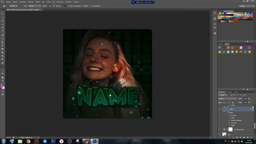Hide the selected ZERO text layer
The height and width of the screenshot is (144, 256).
tap(220, 109)
